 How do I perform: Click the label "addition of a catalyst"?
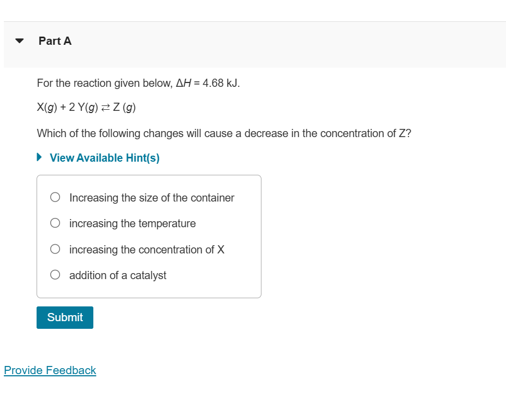pos(118,275)
